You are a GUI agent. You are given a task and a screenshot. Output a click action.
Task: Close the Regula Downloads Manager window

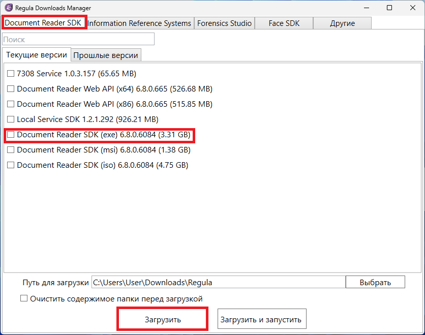click(412, 8)
